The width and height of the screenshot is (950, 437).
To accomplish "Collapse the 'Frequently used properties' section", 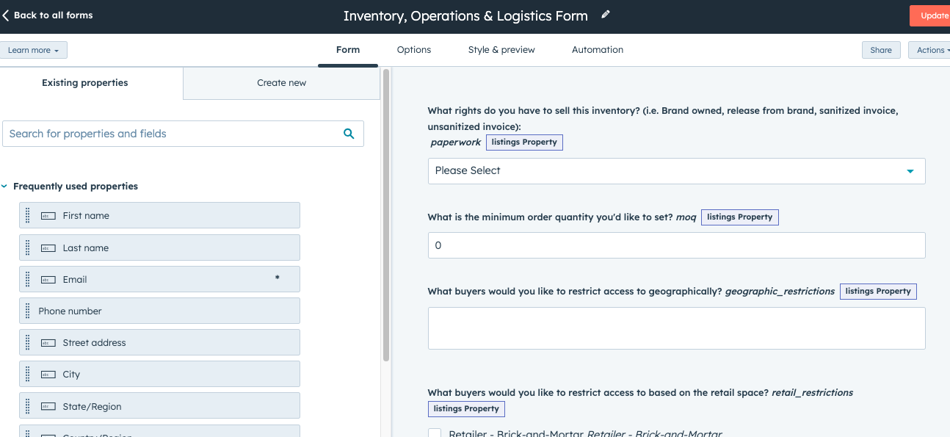I will (x=7, y=186).
